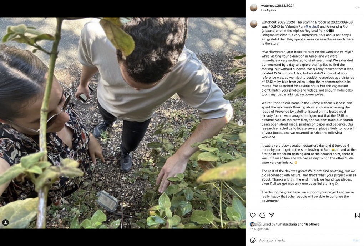Like the post with the heart icon
The image size is (364, 246).
253,215
